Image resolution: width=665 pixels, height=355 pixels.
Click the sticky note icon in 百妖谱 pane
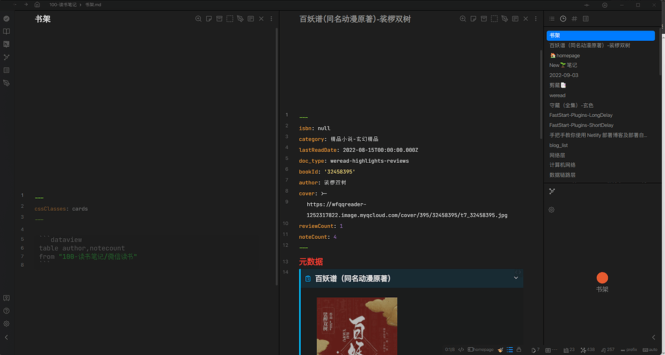pyautogui.click(x=473, y=19)
